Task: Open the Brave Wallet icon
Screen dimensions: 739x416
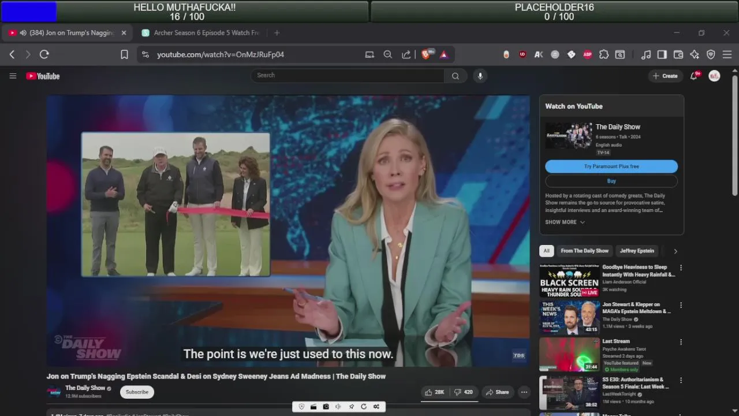Action: click(678, 54)
